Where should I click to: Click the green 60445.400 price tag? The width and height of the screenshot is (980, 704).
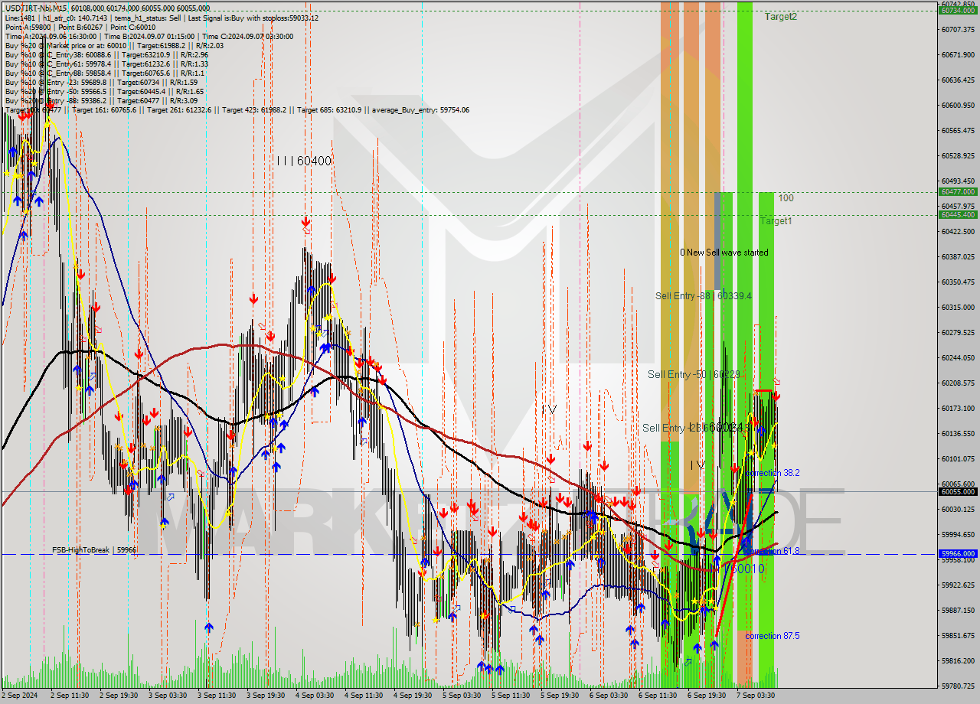pos(958,214)
